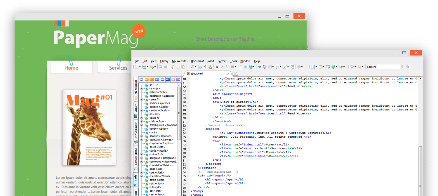
Task: Redo the last undone edit
Action: point(166,67)
